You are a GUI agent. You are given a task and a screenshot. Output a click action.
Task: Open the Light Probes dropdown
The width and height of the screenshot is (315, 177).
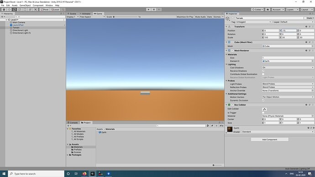point(288,84)
